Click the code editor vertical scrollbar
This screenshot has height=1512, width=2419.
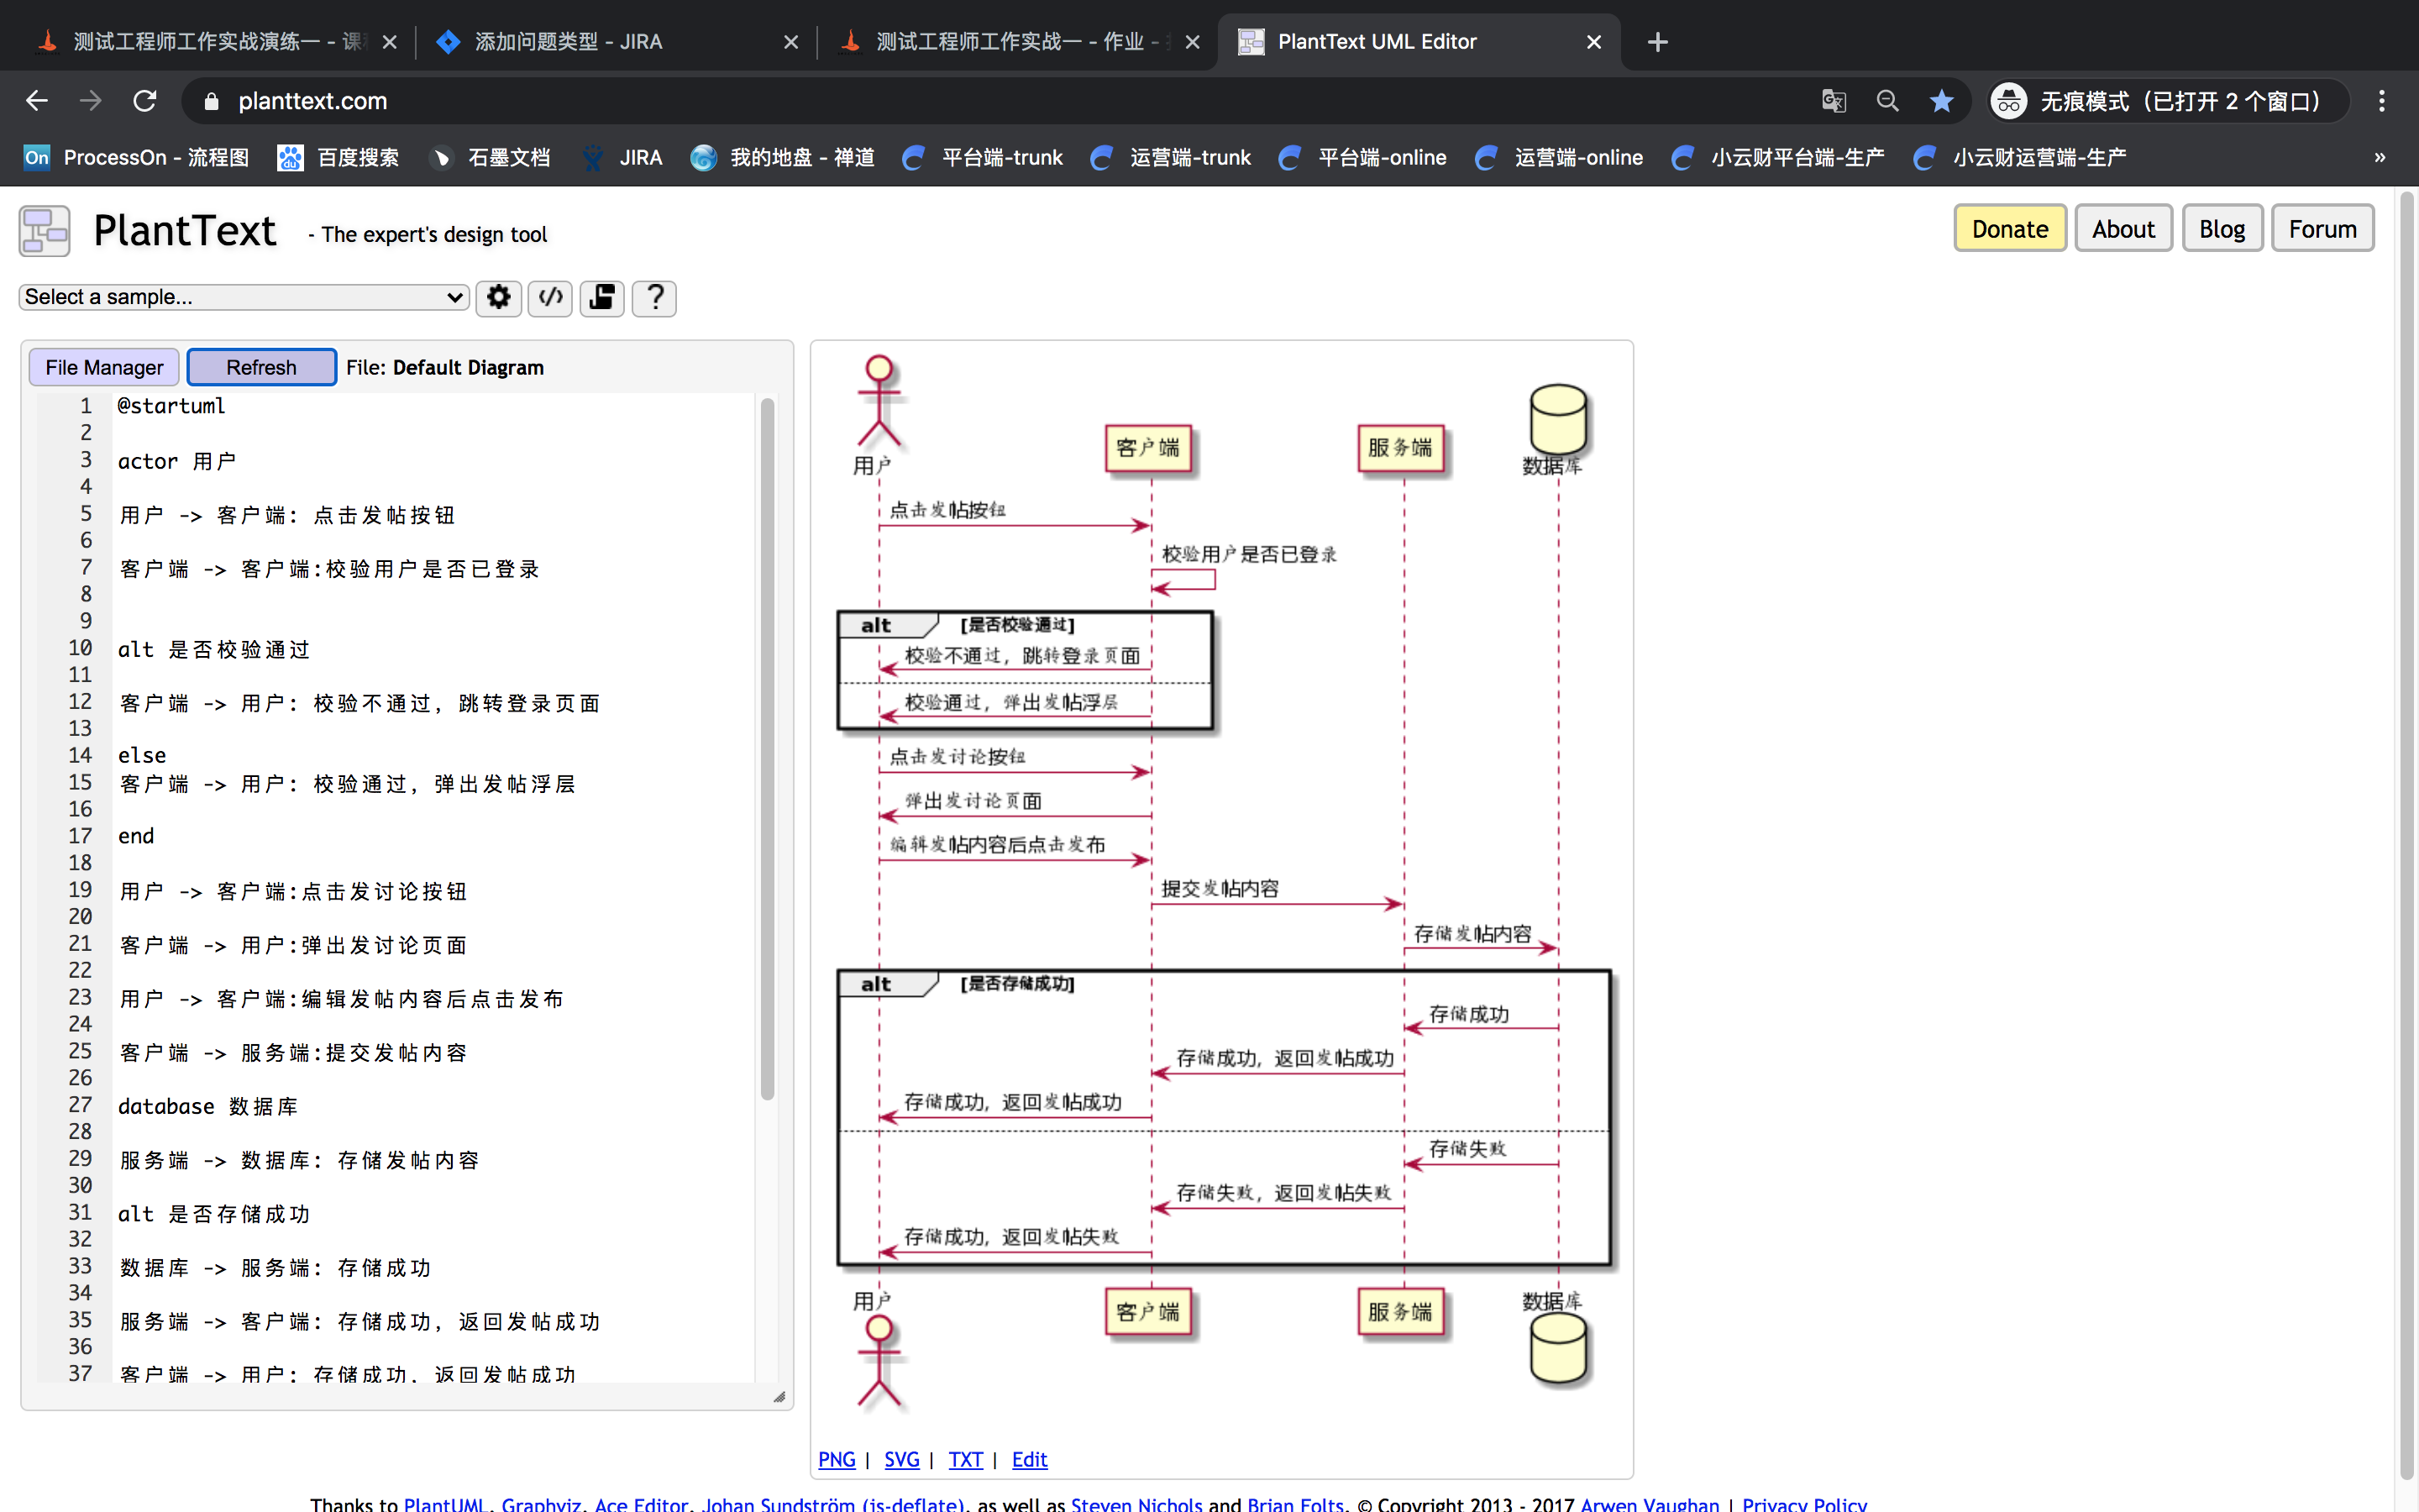point(767,750)
